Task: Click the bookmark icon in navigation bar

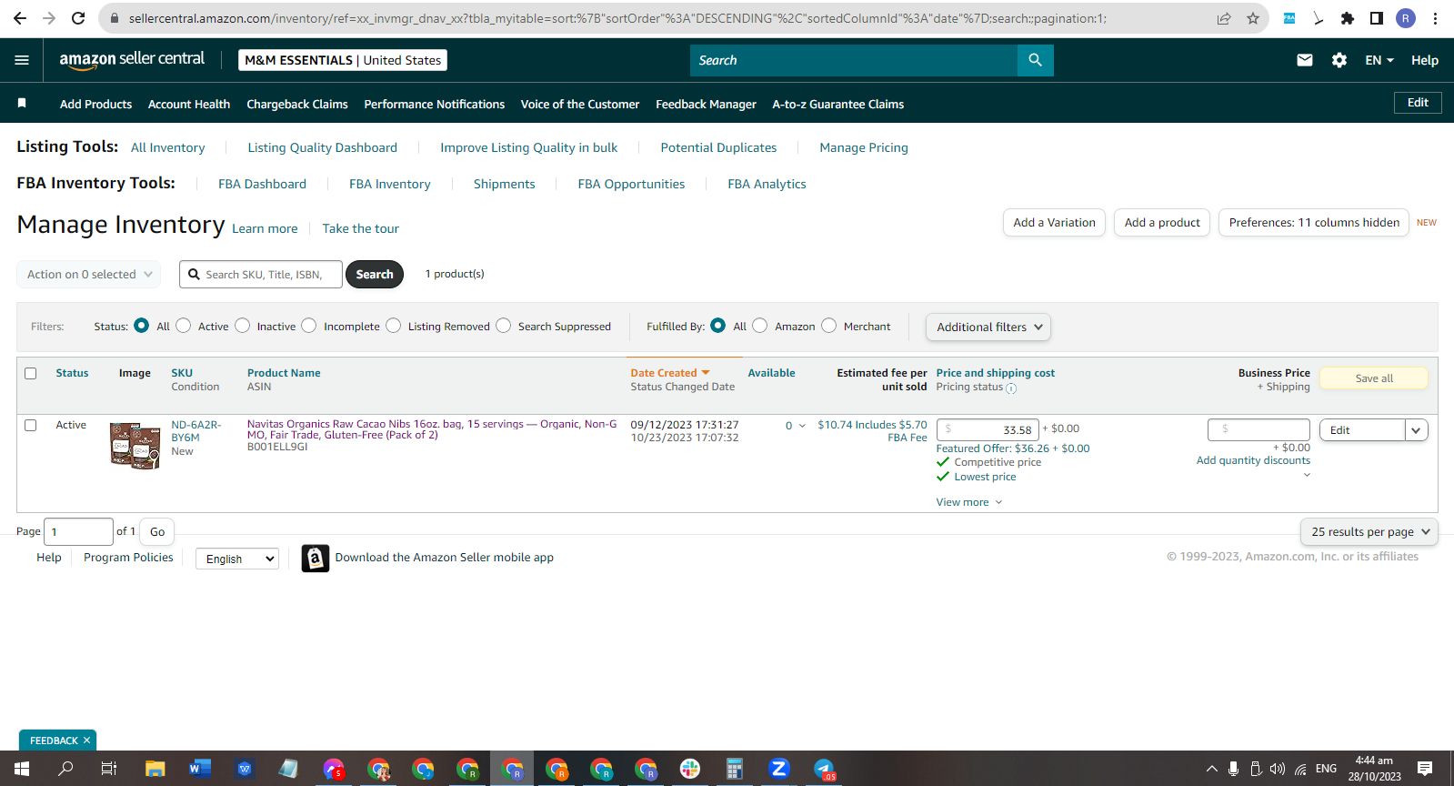Action: pyautogui.click(x=22, y=103)
